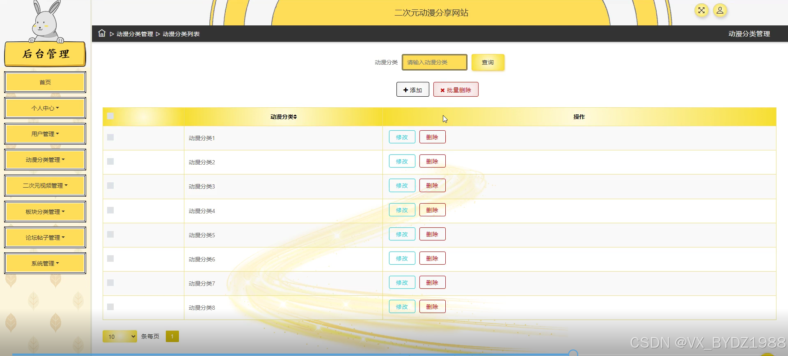Click 删除 for 动漫分类6
This screenshot has width=788, height=356.
tap(432, 258)
